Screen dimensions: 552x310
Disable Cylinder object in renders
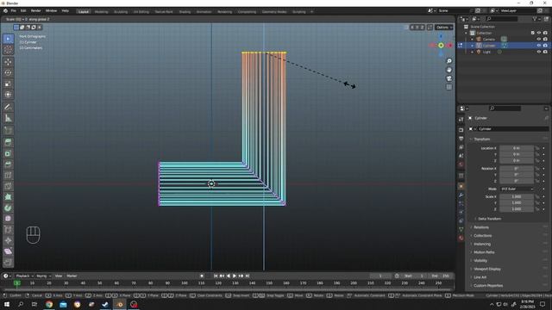tap(545, 46)
